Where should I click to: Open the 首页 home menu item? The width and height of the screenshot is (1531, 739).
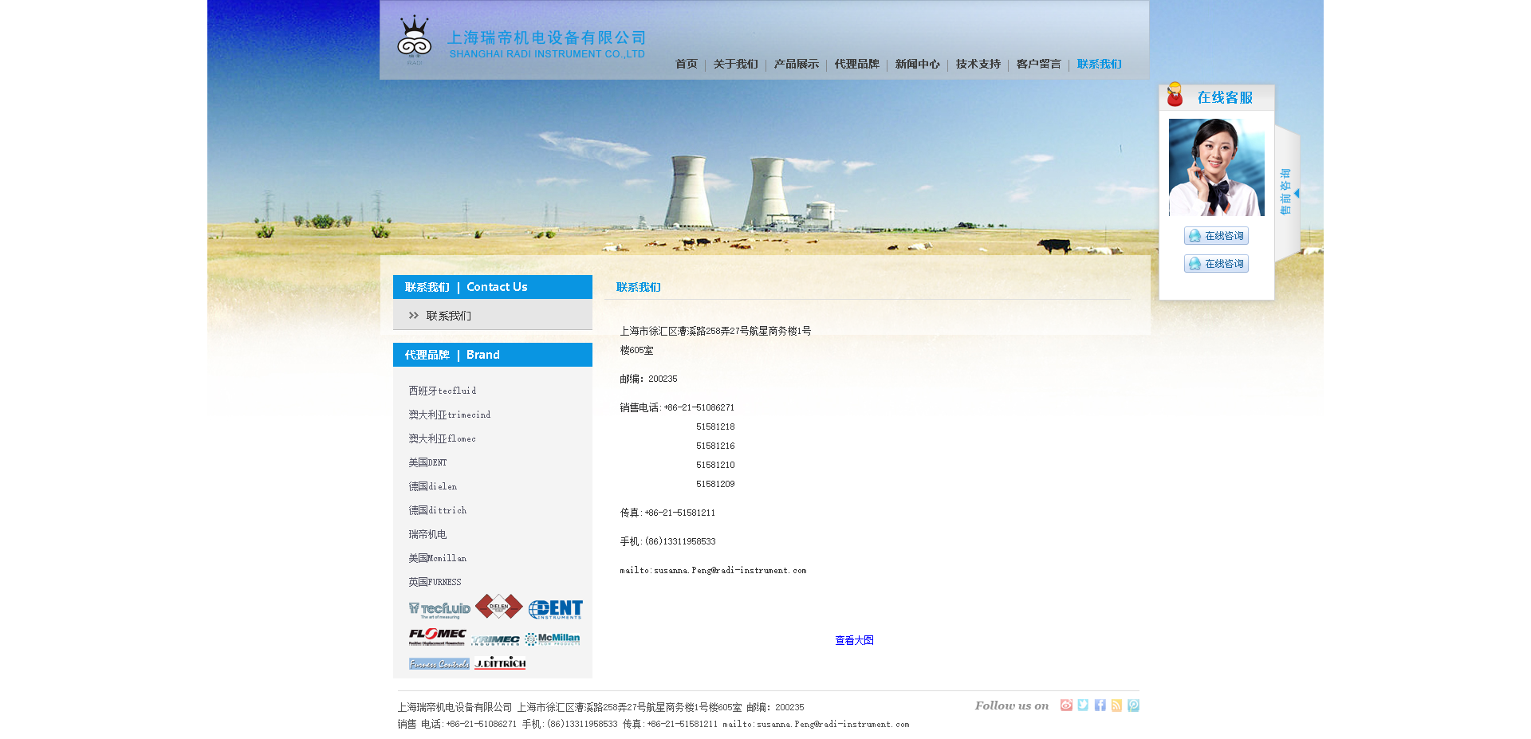[686, 65]
